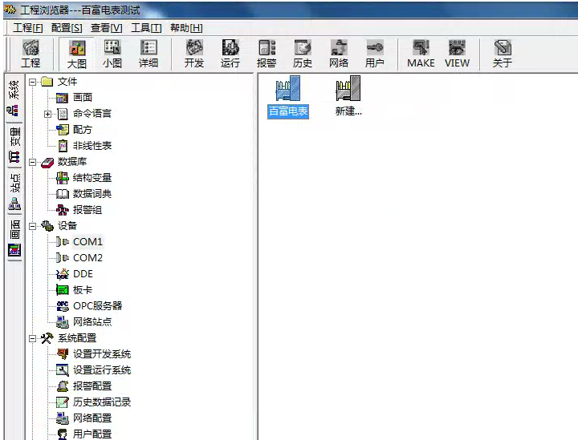Select the 百富电表 device icon

click(x=288, y=97)
